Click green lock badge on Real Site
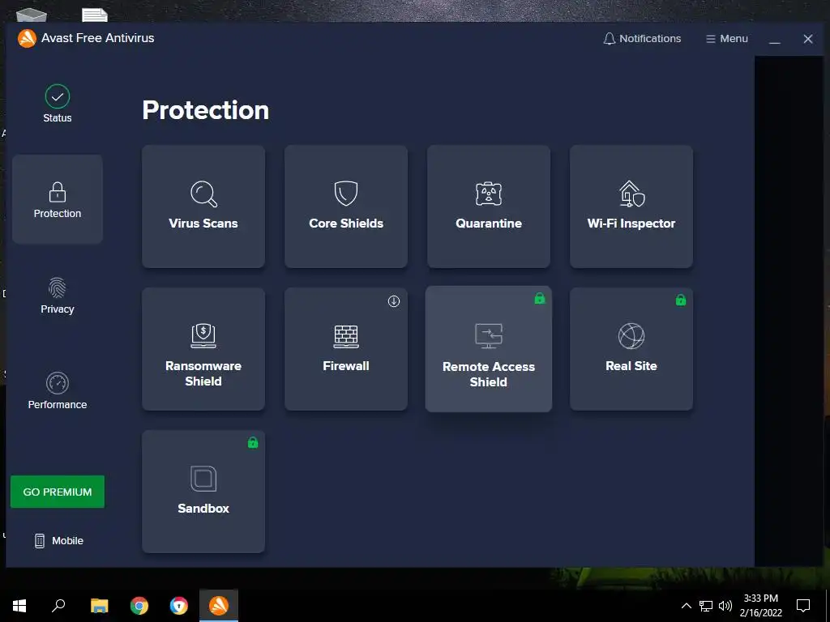 681,300
